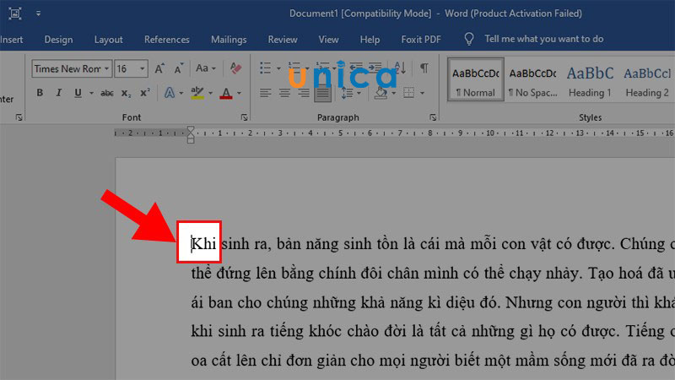This screenshot has width=675, height=380.
Task: Click Change Case Aa button
Action: point(205,68)
